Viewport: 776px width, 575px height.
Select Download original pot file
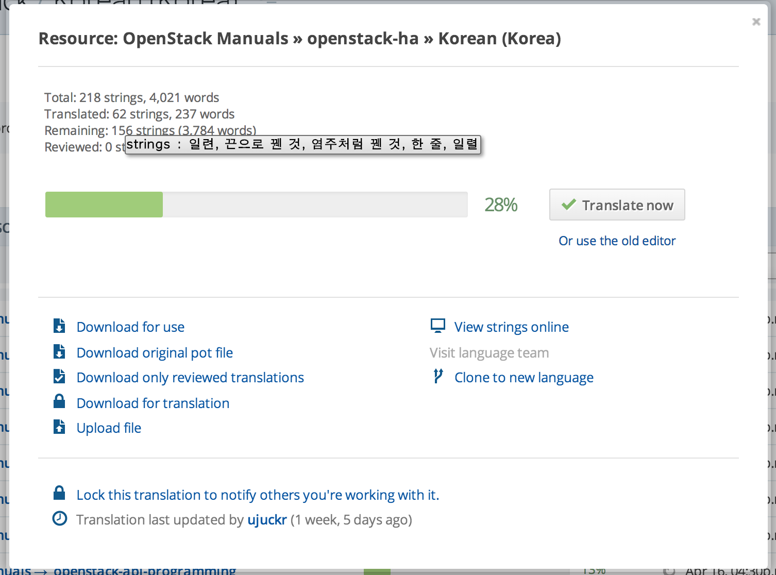click(155, 353)
